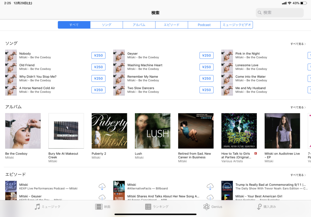
Task: Buy Two Slow Dancers for ¥250
Action: [x=207, y=90]
